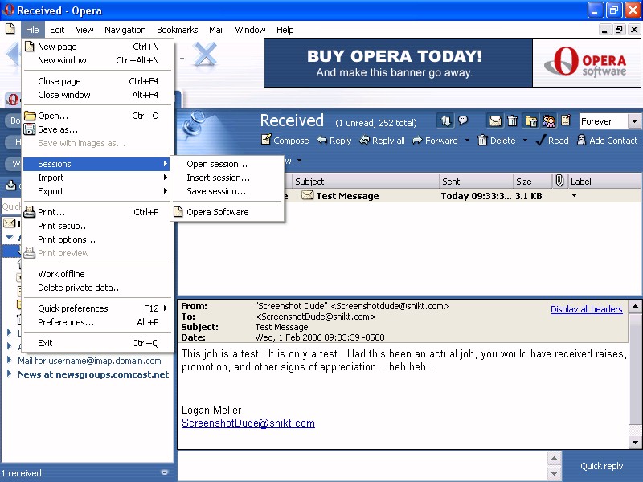Select Save session... submenu entry
The image size is (643, 482).
click(227, 191)
